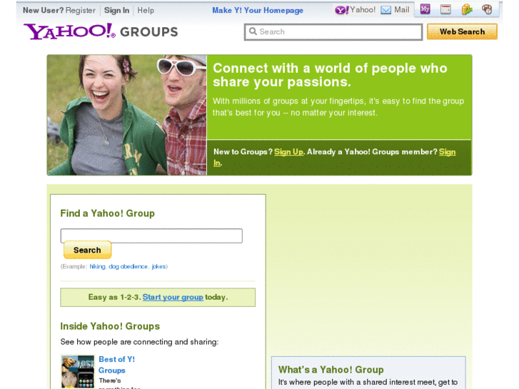Click the Best of Y! Groups thumbnail
This screenshot has width=519, height=389.
[78, 371]
